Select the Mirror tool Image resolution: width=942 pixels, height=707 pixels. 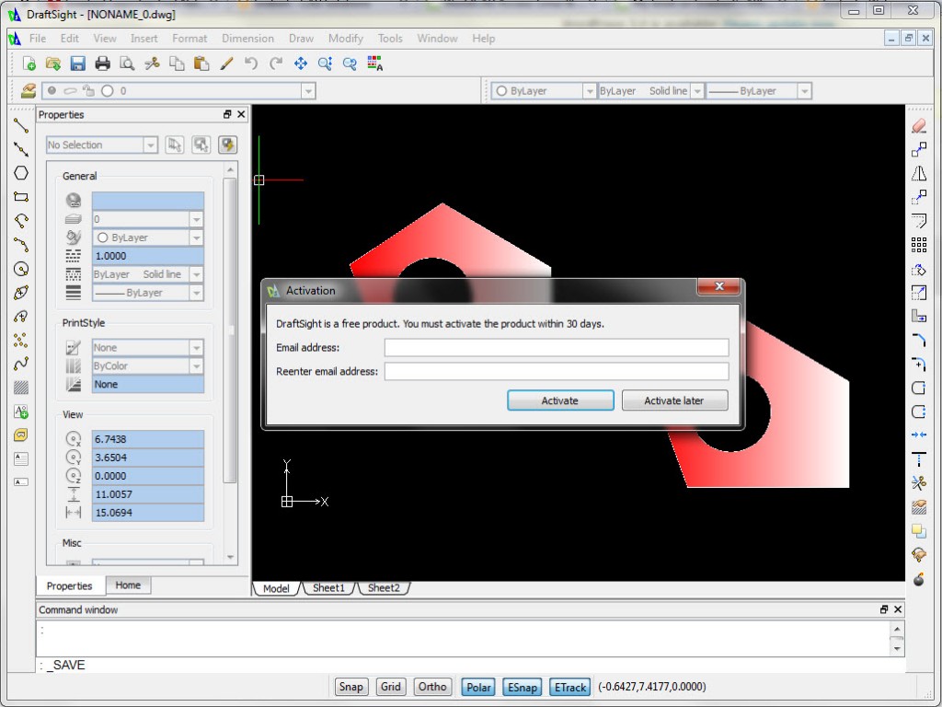point(920,173)
